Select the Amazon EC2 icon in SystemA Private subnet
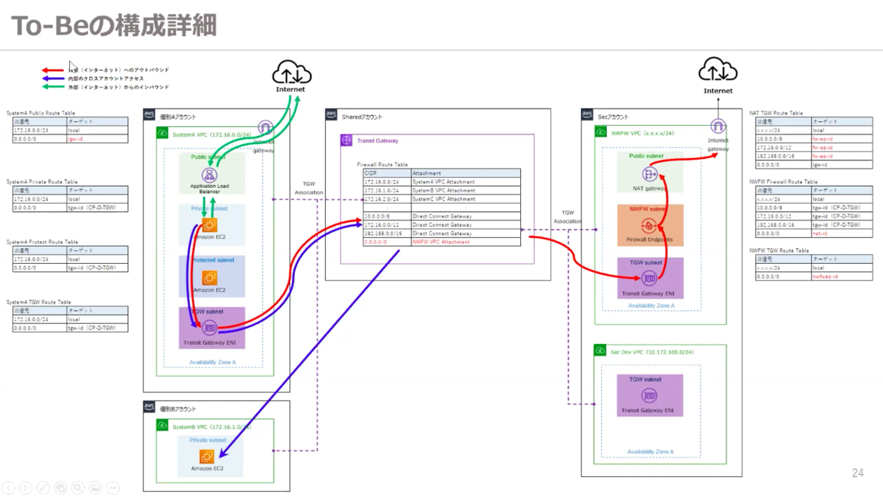This screenshot has width=883, height=496. tap(210, 225)
